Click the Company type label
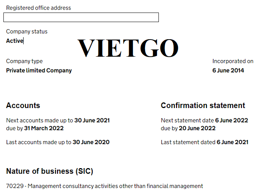This screenshot has width=266, height=194. coord(24,61)
